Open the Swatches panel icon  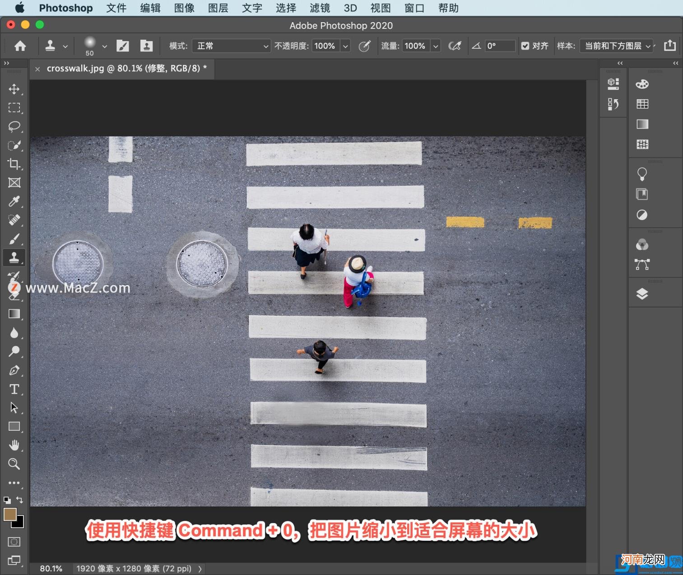[642, 104]
